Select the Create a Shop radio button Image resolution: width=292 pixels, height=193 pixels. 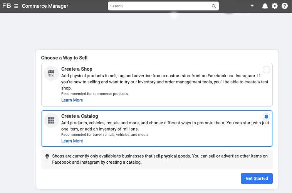[x=266, y=70]
